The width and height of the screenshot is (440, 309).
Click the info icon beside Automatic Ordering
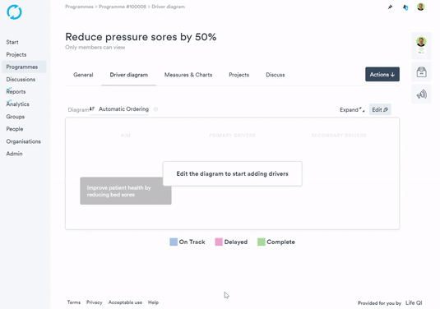click(155, 109)
